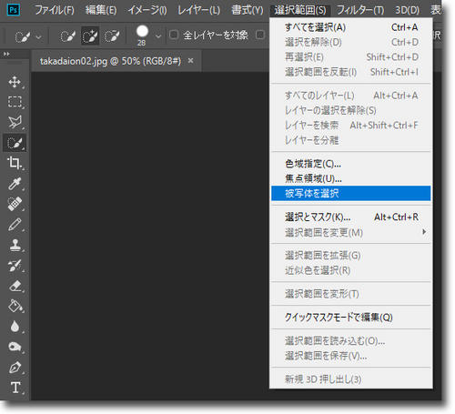The width and height of the screenshot is (455, 414).
Task: Click 選択範囲を反転(I) menu entry
Action: point(351,72)
